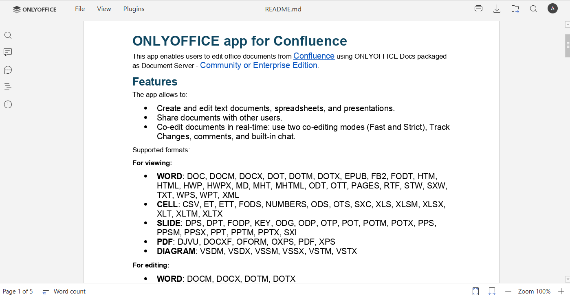Click the Page 1 of 5 indicator
The height and width of the screenshot is (298, 570).
[18, 291]
